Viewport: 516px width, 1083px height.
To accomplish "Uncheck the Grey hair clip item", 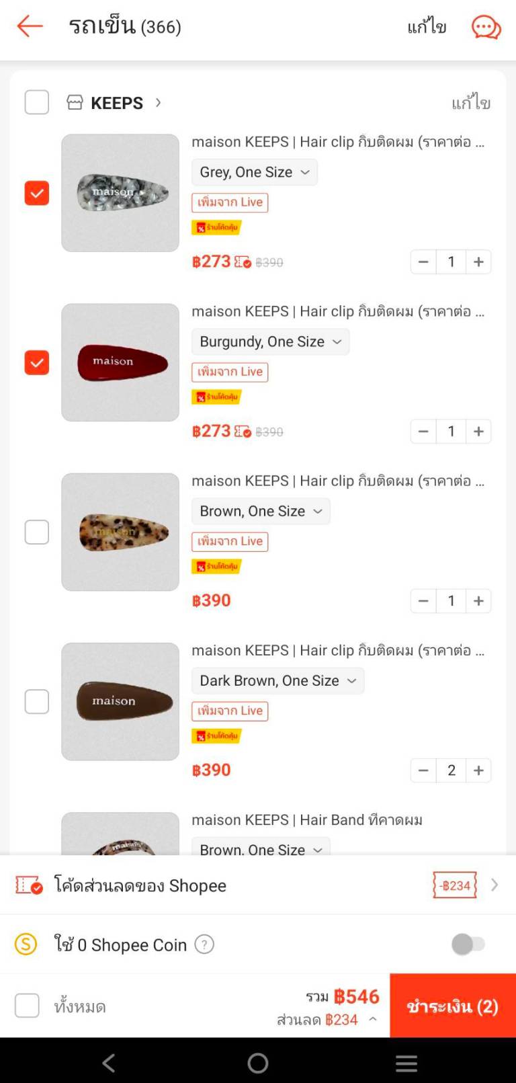I will point(37,193).
